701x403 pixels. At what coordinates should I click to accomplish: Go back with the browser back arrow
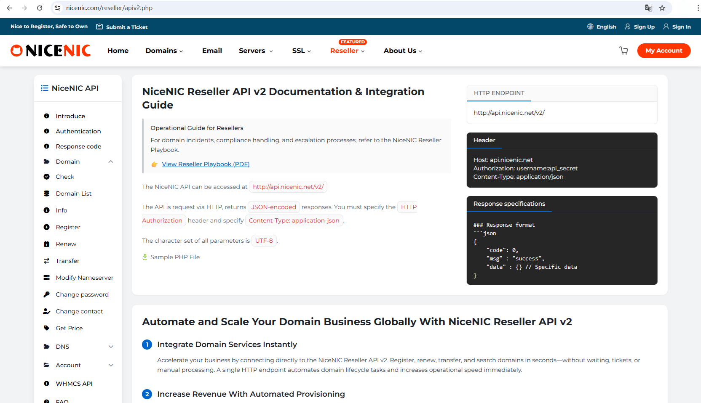pos(9,8)
